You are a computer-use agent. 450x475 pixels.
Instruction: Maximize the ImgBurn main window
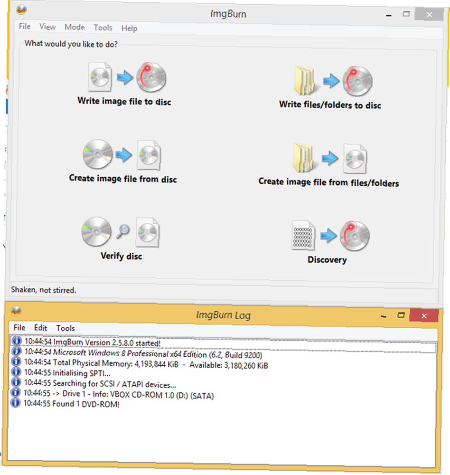[406, 14]
